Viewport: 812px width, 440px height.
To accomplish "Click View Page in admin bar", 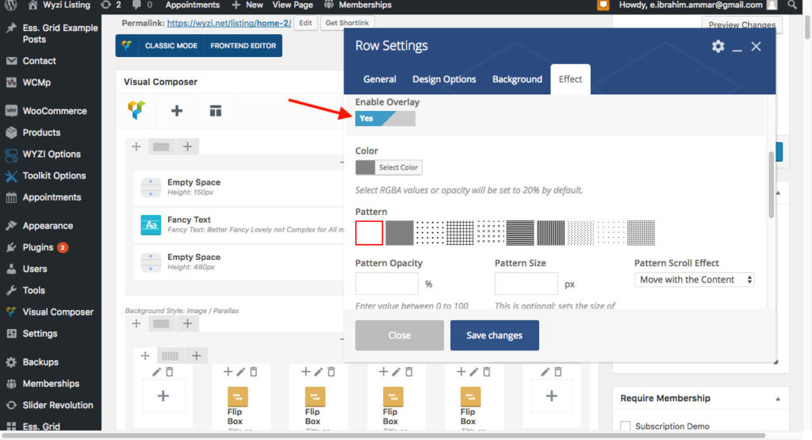I will pyautogui.click(x=293, y=6).
